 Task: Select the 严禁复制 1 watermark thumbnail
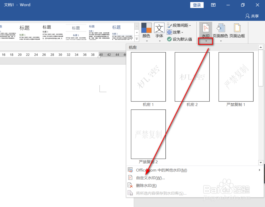(x=236, y=77)
